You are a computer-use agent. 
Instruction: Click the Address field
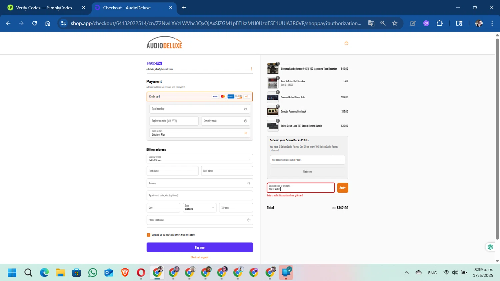(200, 183)
